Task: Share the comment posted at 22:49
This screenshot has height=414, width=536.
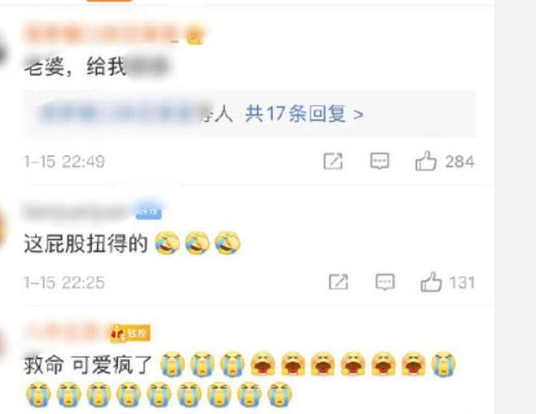Action: pos(333,161)
